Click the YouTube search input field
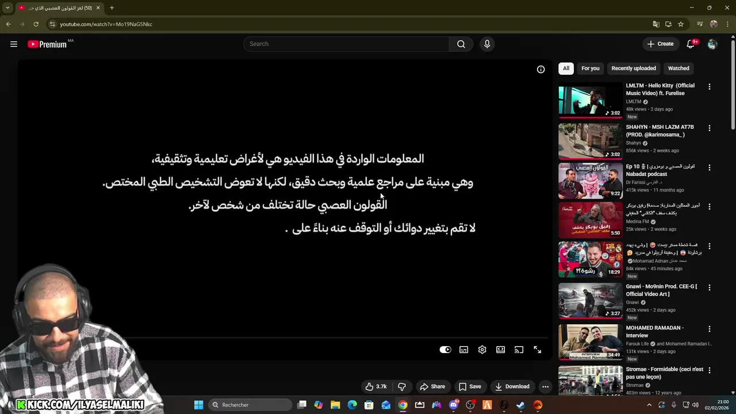This screenshot has height=414, width=736. click(x=346, y=44)
